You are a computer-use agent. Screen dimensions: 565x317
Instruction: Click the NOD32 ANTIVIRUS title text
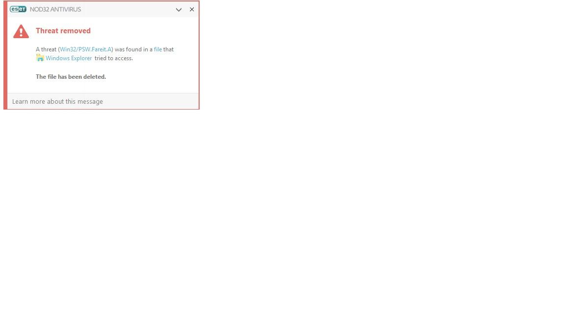point(55,9)
